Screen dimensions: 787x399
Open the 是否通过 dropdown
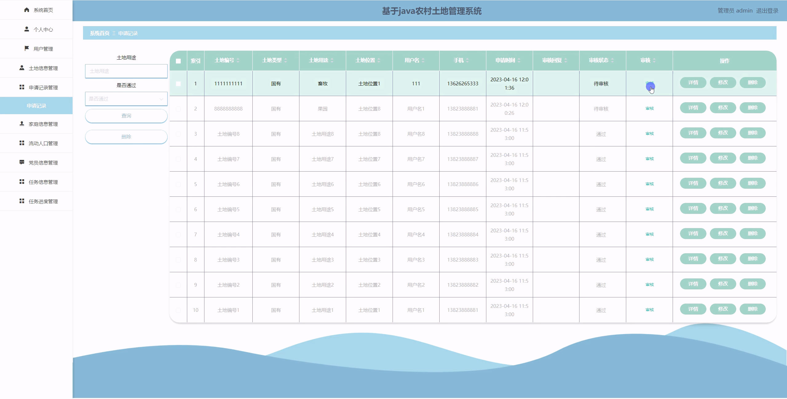point(126,99)
